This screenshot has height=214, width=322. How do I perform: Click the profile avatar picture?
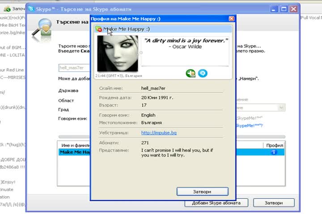coord(118,53)
